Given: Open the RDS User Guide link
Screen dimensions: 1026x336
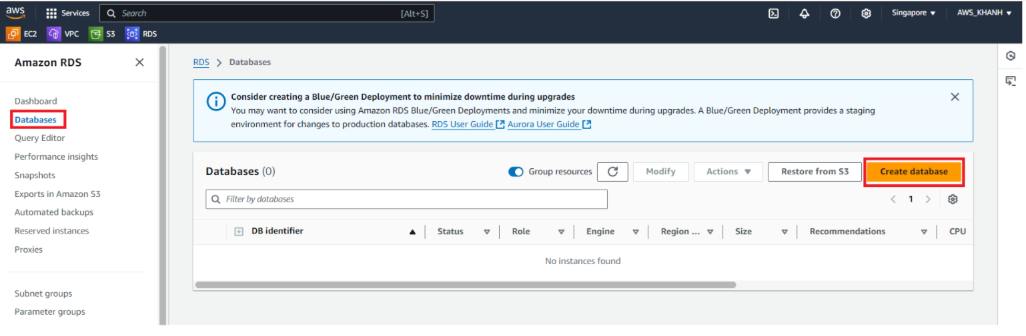Looking at the screenshot, I should [x=468, y=124].
